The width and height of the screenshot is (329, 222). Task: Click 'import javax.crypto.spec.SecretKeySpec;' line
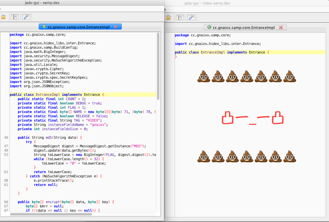(x=49, y=78)
